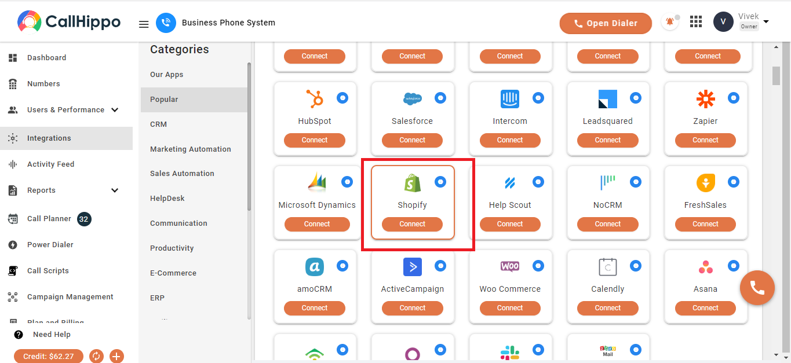
Task: Click the refresh credit icon
Action: 96,356
